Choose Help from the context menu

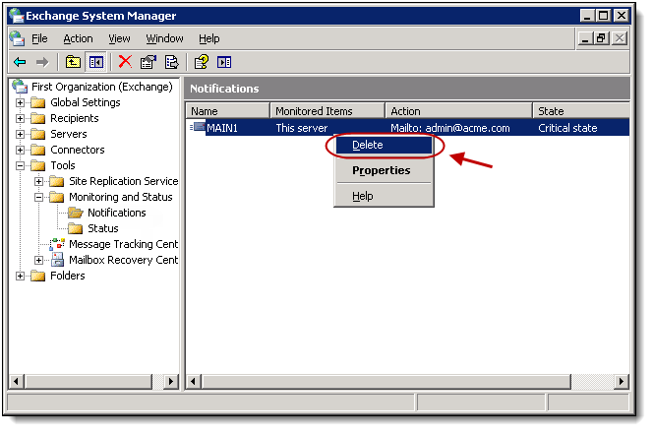pos(384,196)
